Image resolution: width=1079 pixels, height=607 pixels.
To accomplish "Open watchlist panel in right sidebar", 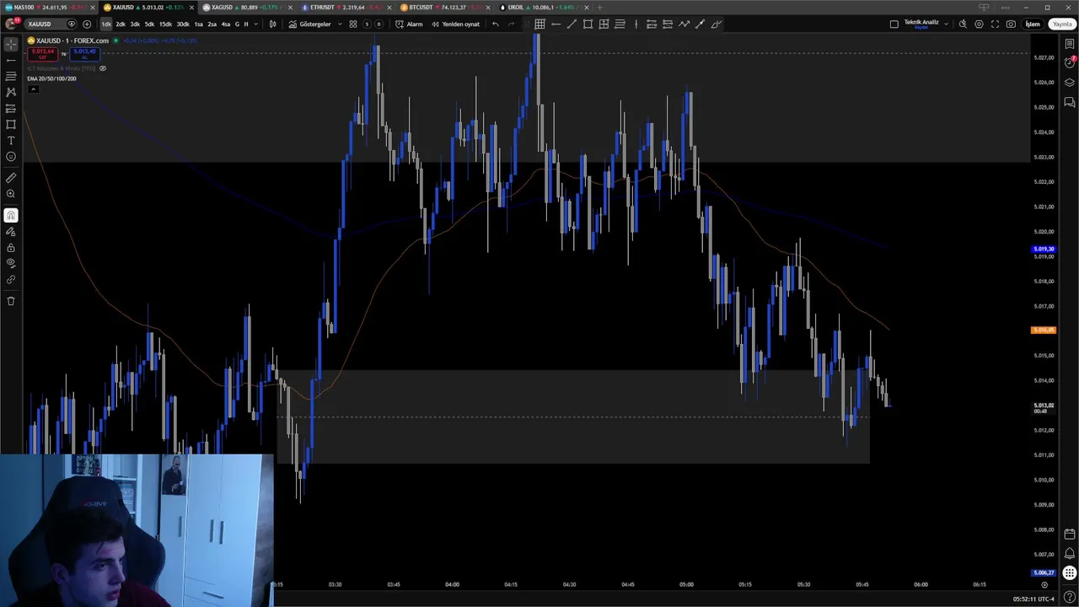I will point(1070,44).
